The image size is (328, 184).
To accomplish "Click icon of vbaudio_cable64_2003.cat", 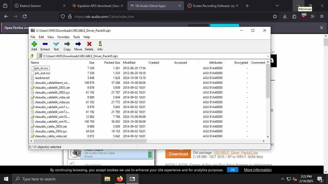I will click(32, 88).
